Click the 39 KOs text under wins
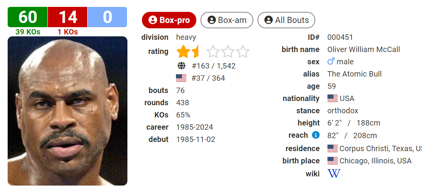The width and height of the screenshot is (422, 189). coord(28,32)
